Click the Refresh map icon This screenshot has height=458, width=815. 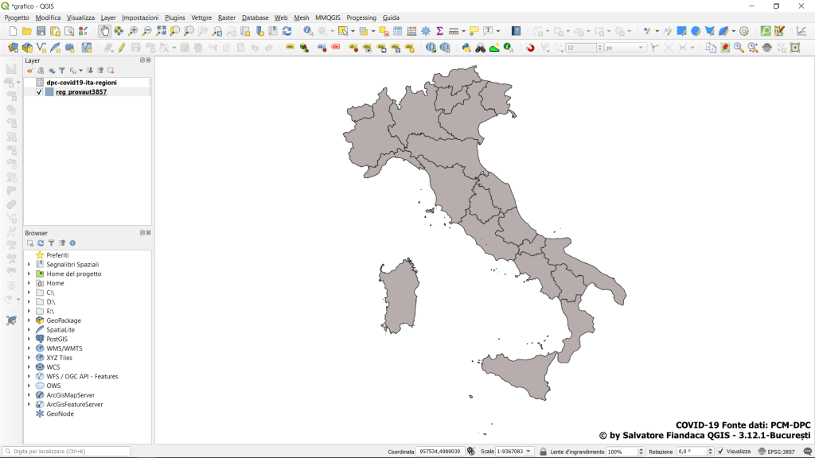287,31
